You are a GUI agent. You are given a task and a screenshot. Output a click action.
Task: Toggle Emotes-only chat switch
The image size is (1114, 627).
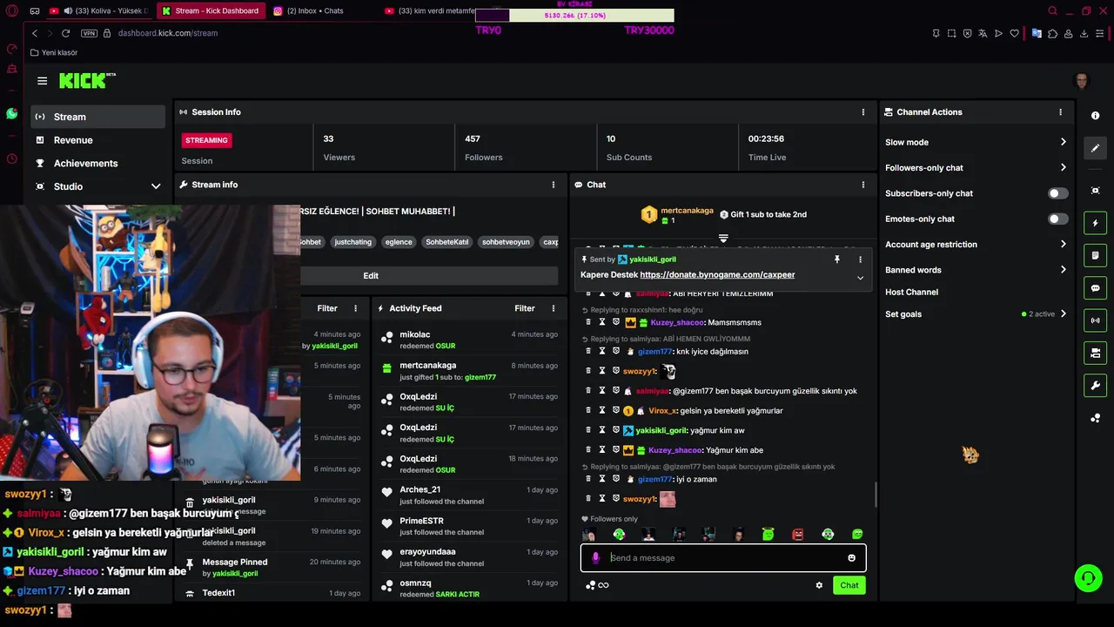coord(1057,219)
